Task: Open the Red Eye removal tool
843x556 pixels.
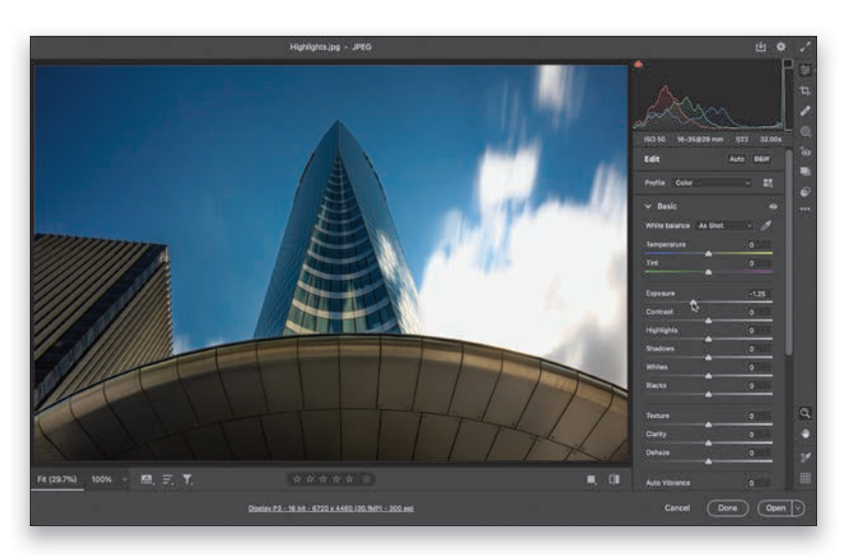Action: [804, 152]
